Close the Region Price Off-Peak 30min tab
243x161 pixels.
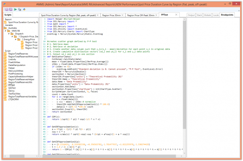[156, 15]
